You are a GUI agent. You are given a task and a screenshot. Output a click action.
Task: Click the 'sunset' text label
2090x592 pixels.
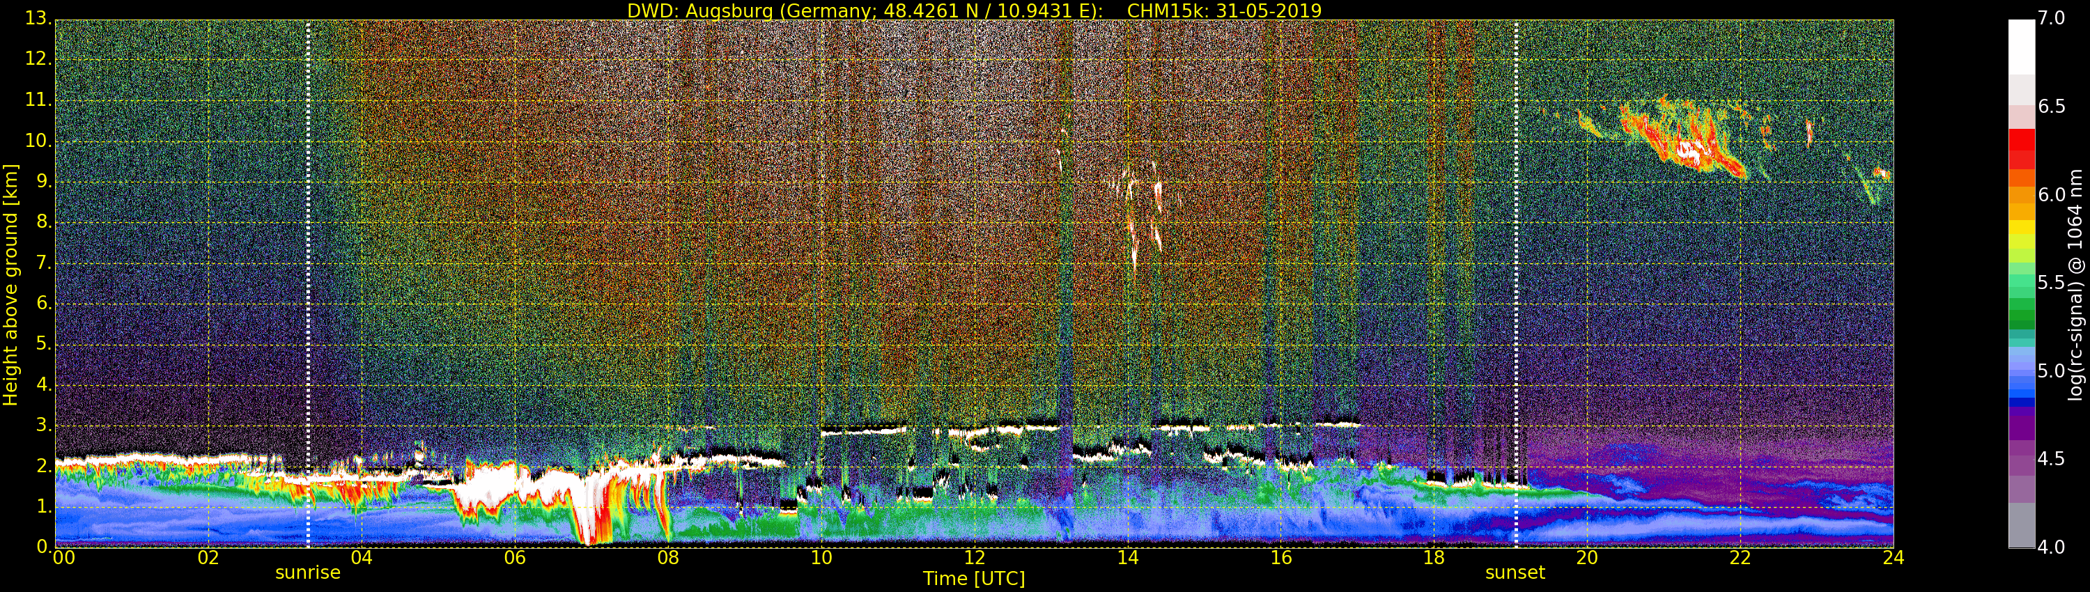1515,572
